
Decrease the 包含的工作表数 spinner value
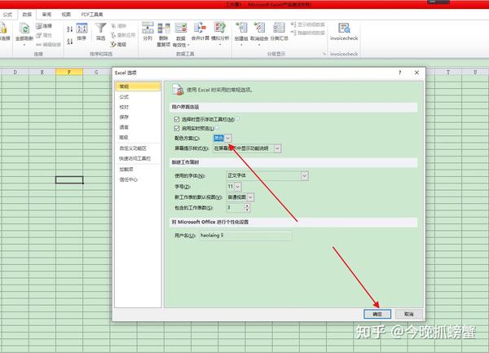point(247,210)
